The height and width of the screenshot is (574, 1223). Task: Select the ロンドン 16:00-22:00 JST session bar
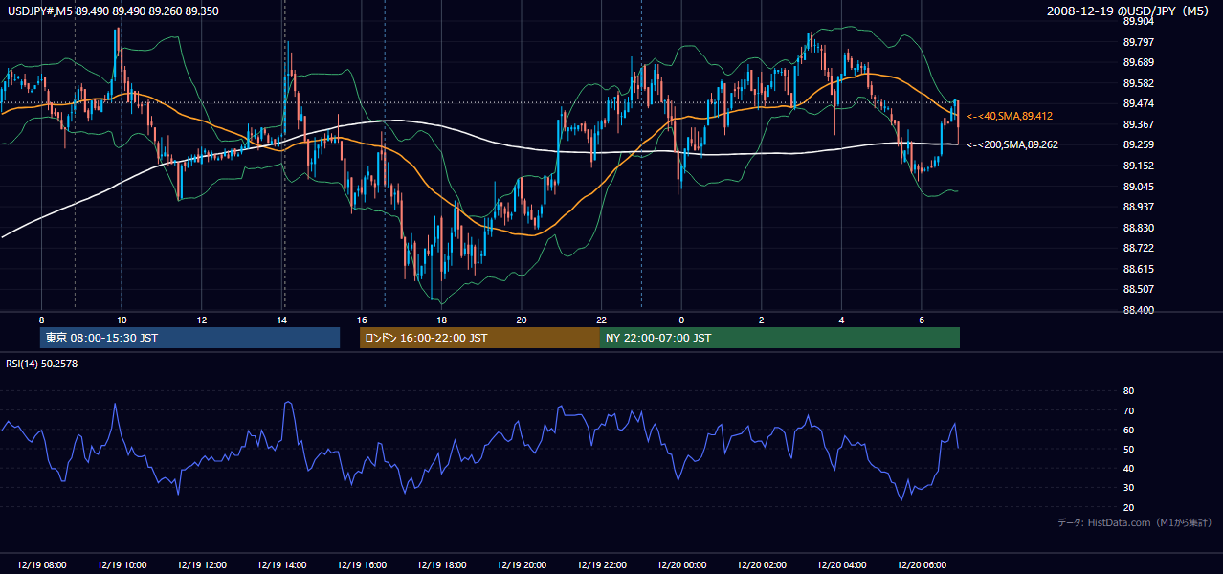point(479,338)
